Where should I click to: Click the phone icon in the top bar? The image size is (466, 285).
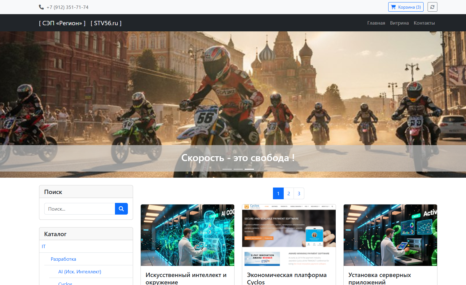[x=41, y=7]
